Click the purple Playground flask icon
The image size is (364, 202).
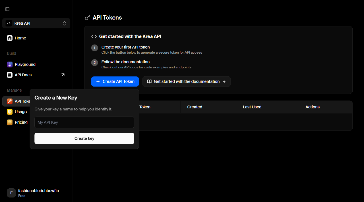pyautogui.click(x=10, y=64)
